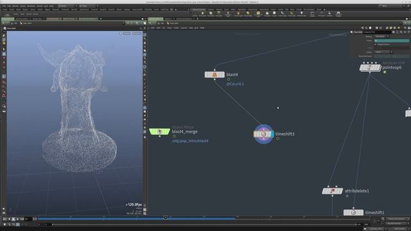Screen dimensions: 411x231
Task: Open the Edit menu in main menu bar
Action: [x=9, y=6]
